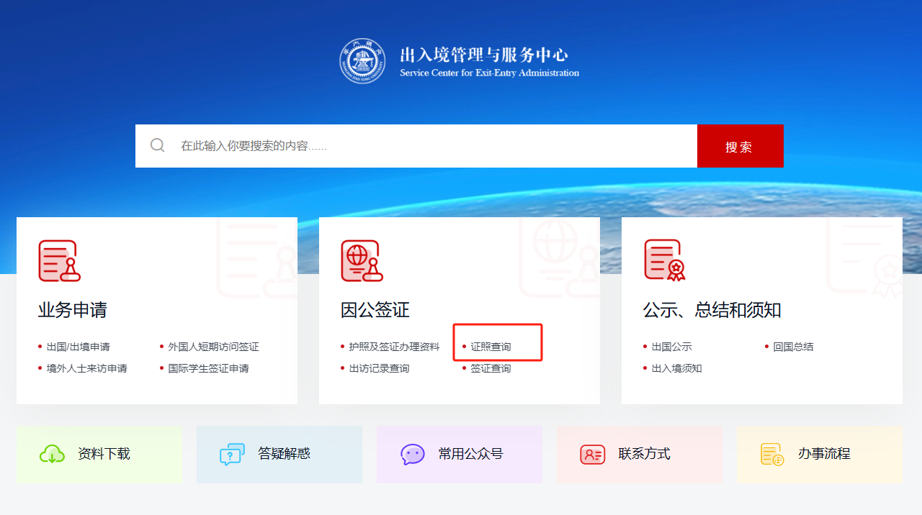
Task: Click the 常用公众号 chat bubble icon
Action: coord(412,454)
